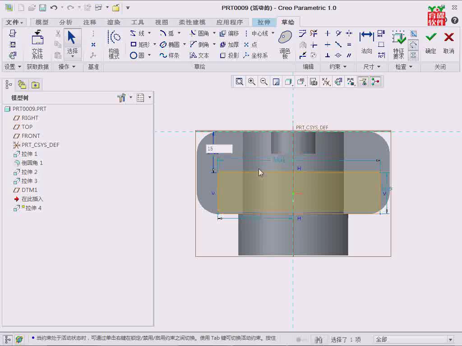The image size is (462, 346).
Task: Choose the 投影 (project) tool
Action: pyautogui.click(x=229, y=55)
